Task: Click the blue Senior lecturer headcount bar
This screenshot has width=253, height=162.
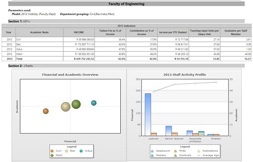Action: [169, 131]
